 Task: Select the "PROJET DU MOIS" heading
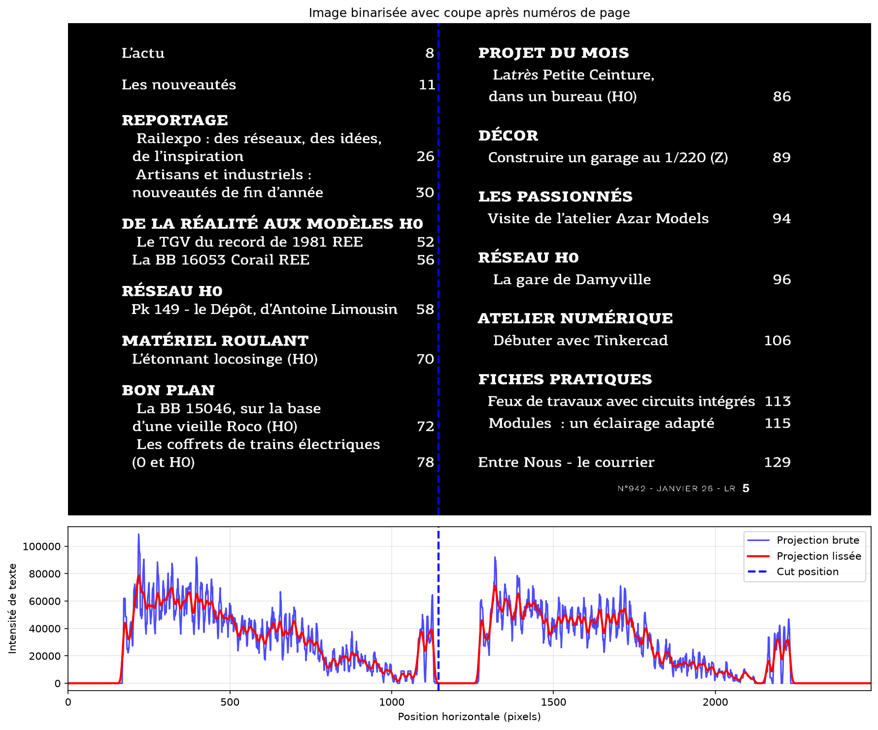coord(554,53)
